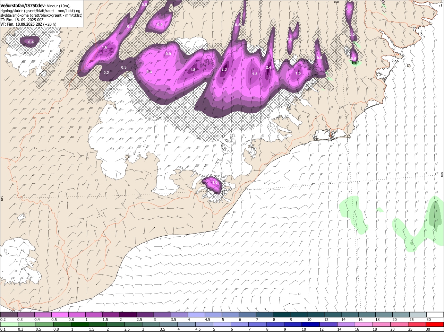The height and width of the screenshot is (332, 444).
Task: Choose the purple-scale swatch starting at 3.5
Action: click(x=179, y=315)
